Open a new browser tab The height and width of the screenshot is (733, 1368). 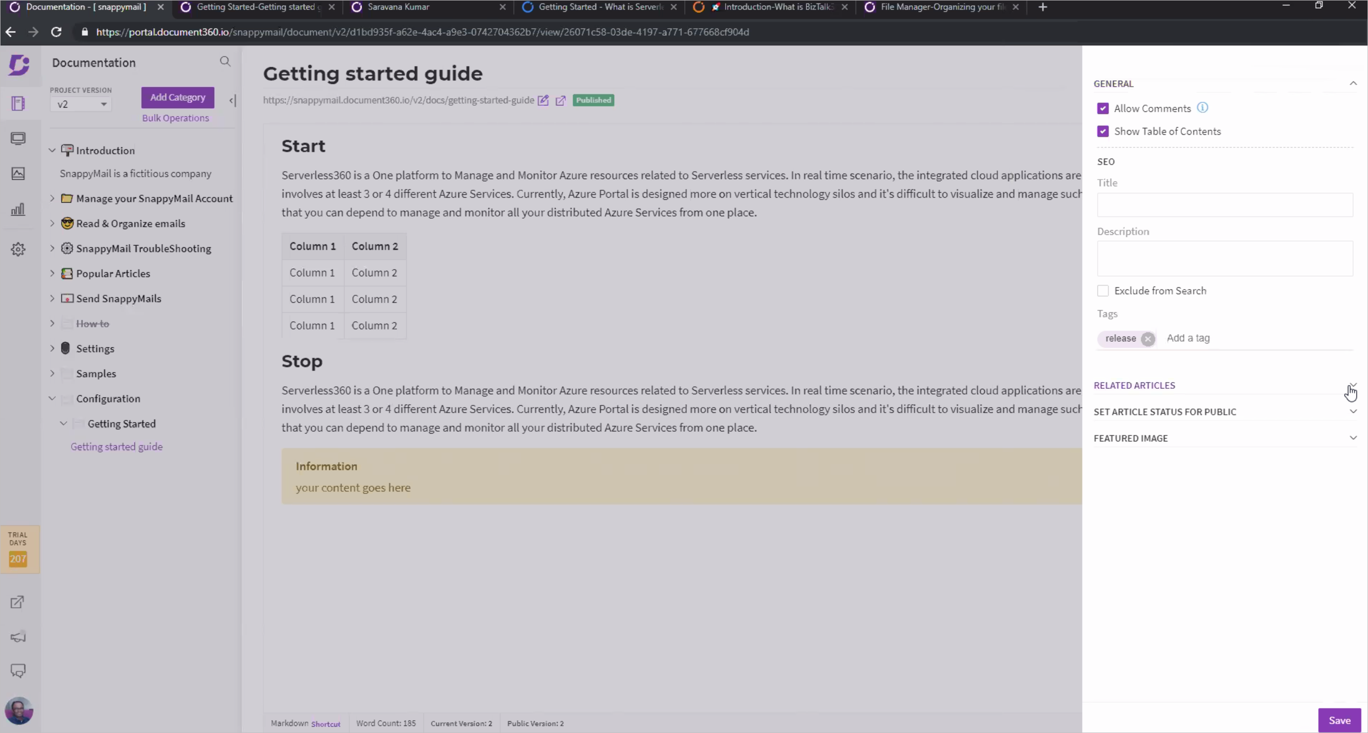pos(1043,7)
